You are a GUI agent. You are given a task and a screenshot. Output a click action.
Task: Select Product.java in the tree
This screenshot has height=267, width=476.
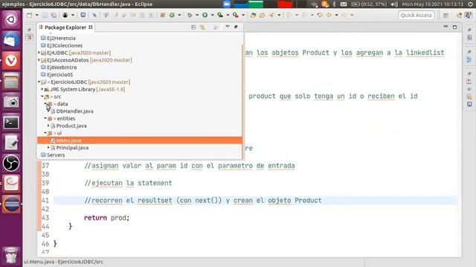[x=71, y=125]
